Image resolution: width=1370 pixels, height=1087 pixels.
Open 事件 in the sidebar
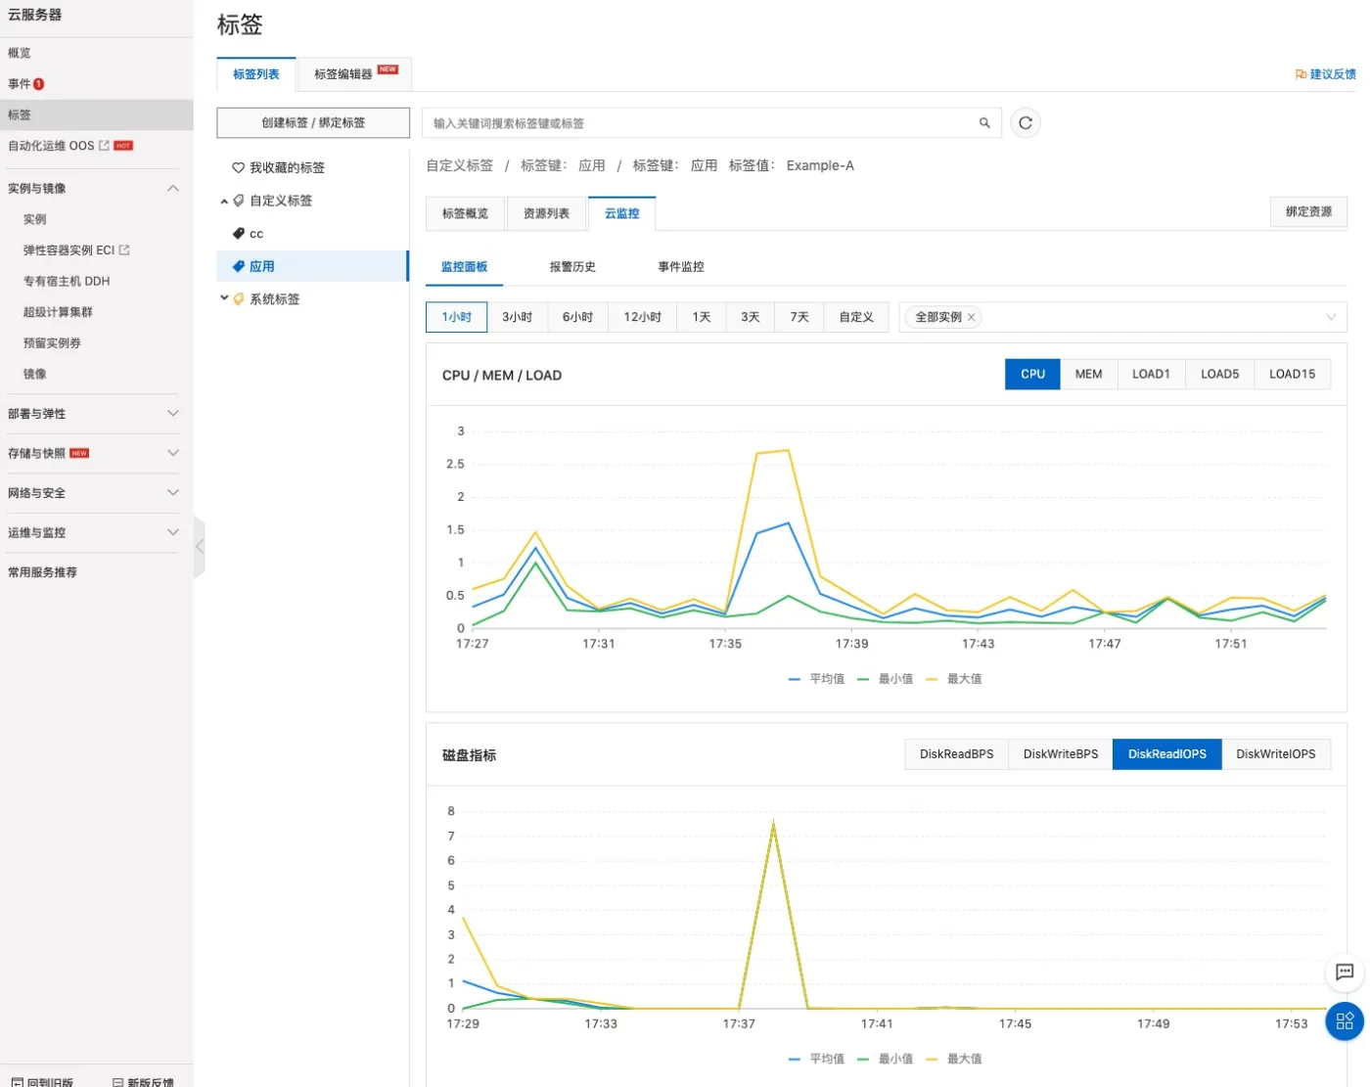pos(20,84)
